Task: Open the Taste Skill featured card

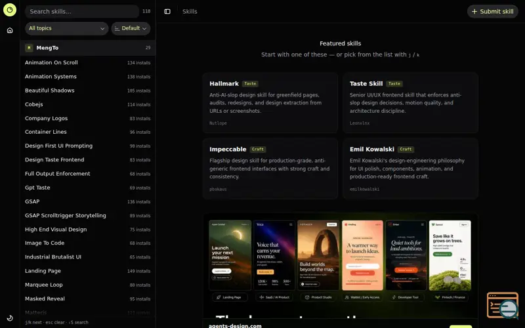Action: point(410,103)
